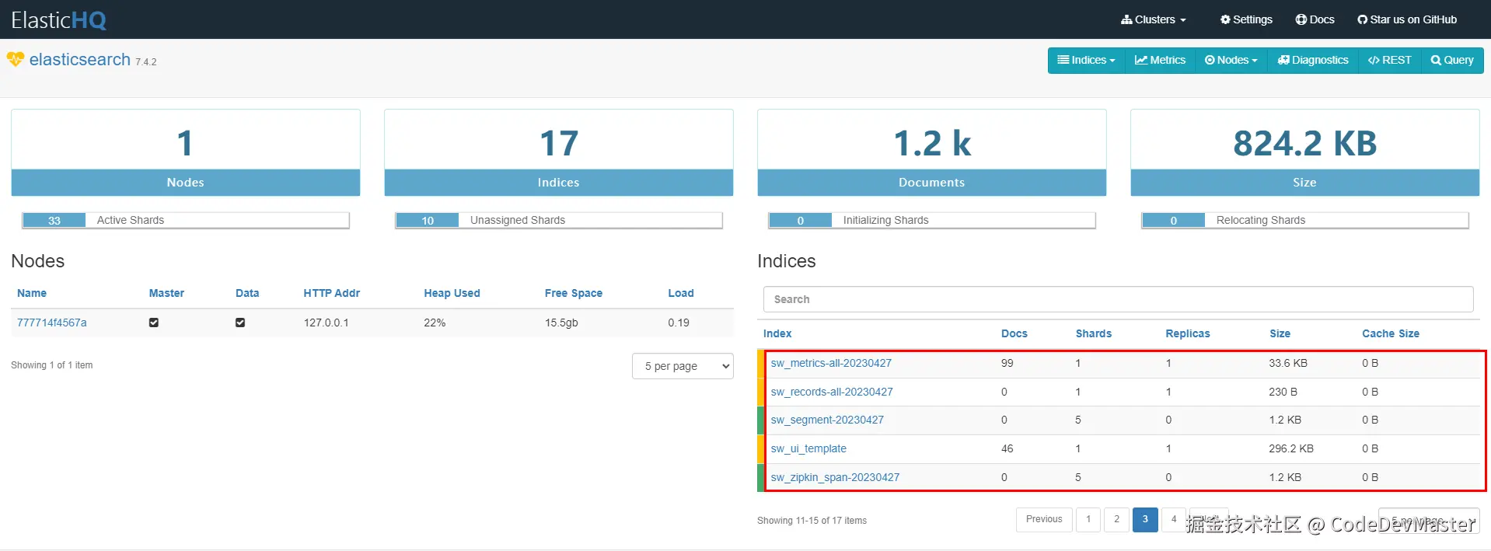This screenshot has width=1491, height=551.
Task: Open index sw_segment-20230427
Action: [x=827, y=420]
